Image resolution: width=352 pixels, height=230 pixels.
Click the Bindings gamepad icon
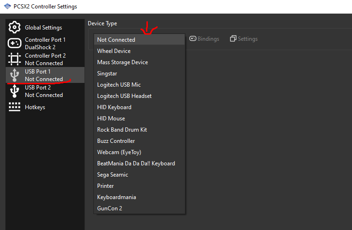192,38
